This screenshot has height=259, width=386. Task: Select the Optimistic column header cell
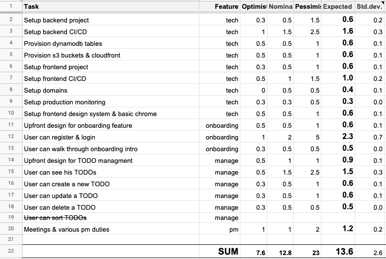tap(254, 6)
